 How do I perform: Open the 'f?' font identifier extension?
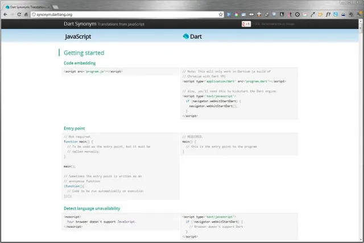pyautogui.click(x=328, y=14)
